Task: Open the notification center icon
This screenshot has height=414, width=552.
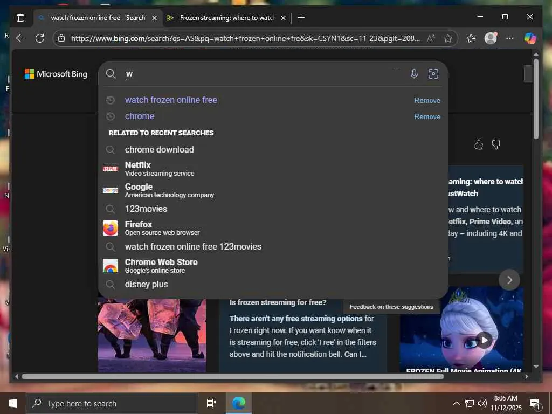Action: click(x=535, y=403)
